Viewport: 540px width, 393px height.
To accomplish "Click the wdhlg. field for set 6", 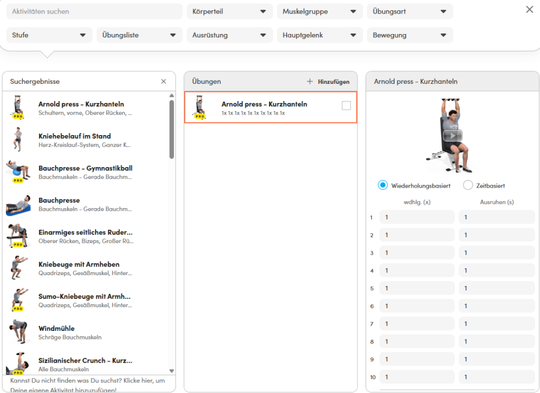I will (417, 306).
